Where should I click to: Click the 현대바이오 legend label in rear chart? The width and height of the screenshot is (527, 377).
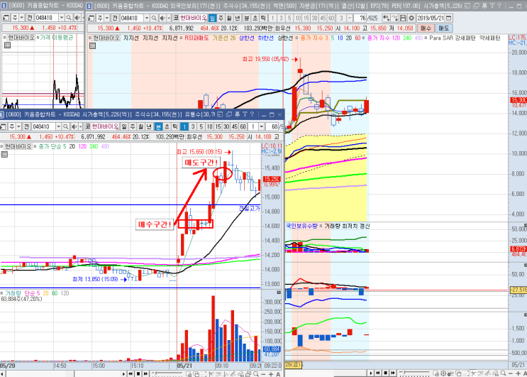[106, 38]
